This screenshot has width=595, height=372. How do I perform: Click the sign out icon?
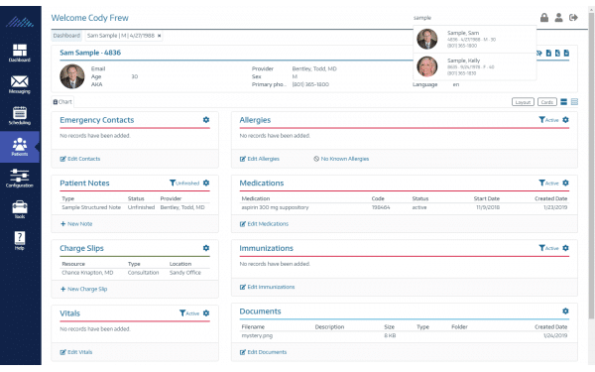tap(573, 18)
